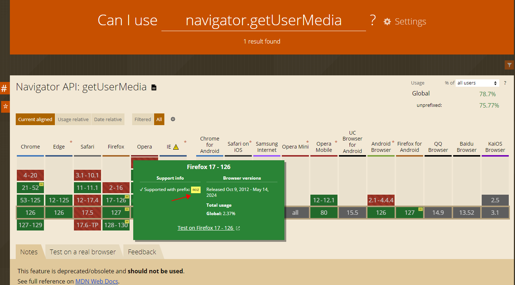Switch to Usage relative view

[x=73, y=119]
